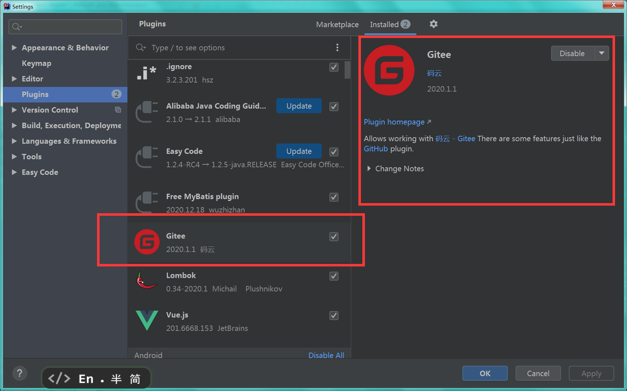Expand Languages & Frameworks node arrow

click(14, 141)
